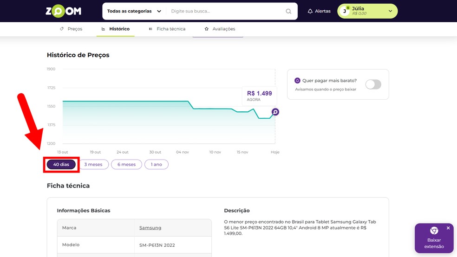Select the Histórico tab

[x=116, y=29]
